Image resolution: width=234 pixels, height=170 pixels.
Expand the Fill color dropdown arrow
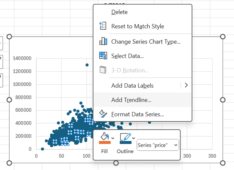pos(113,138)
